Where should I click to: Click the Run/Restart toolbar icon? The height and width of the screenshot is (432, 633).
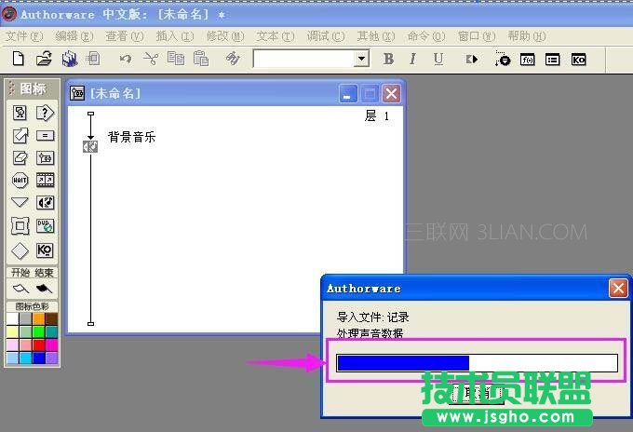coord(472,60)
